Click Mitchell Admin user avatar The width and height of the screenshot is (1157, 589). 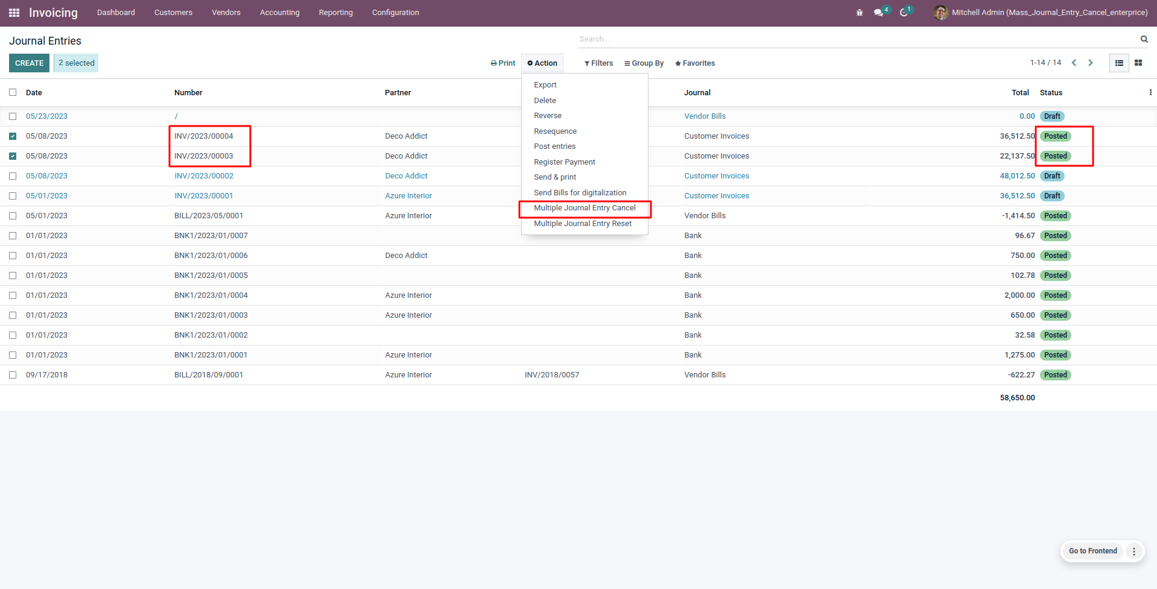tap(940, 13)
